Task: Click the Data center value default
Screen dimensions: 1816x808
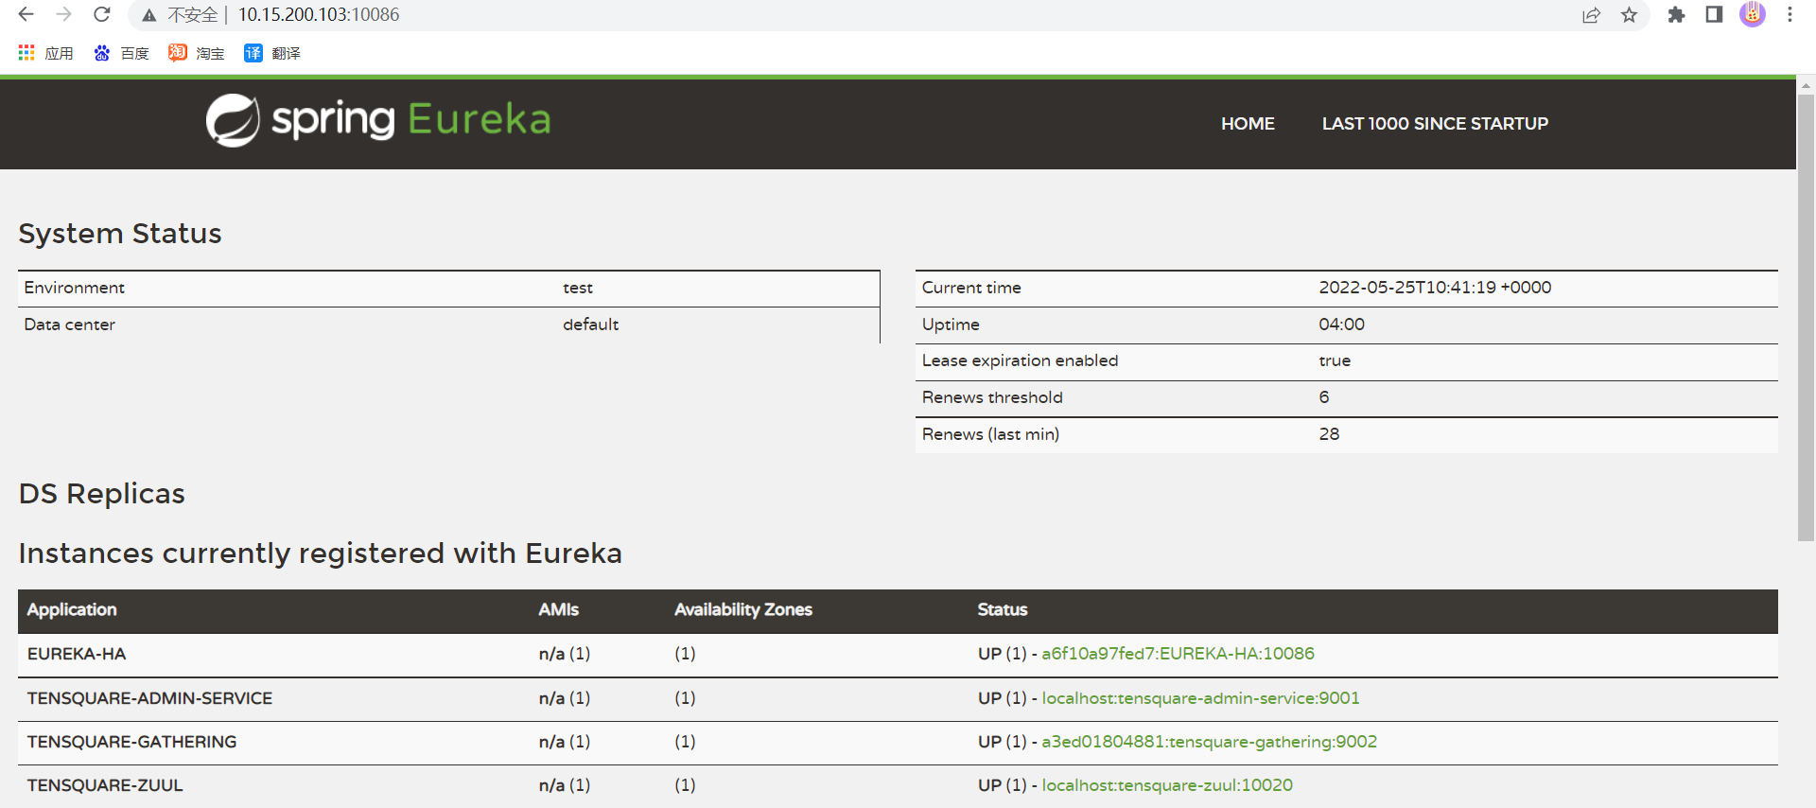Action: coord(591,325)
